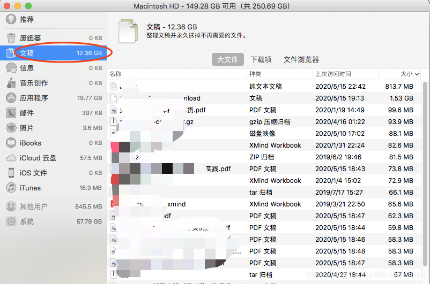Viewport: 430px width, 284px height.
Task: Select the iTunes sidebar label
Action: tap(30, 188)
